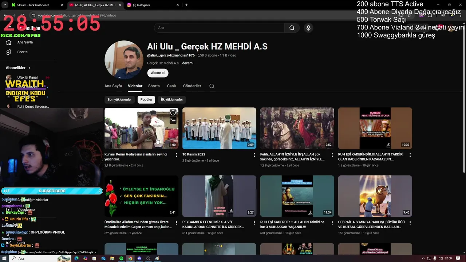Open options for Ömrümüze Allah'ın Yolundan video
Viewport: 466px width, 262px height.
pyautogui.click(x=177, y=223)
